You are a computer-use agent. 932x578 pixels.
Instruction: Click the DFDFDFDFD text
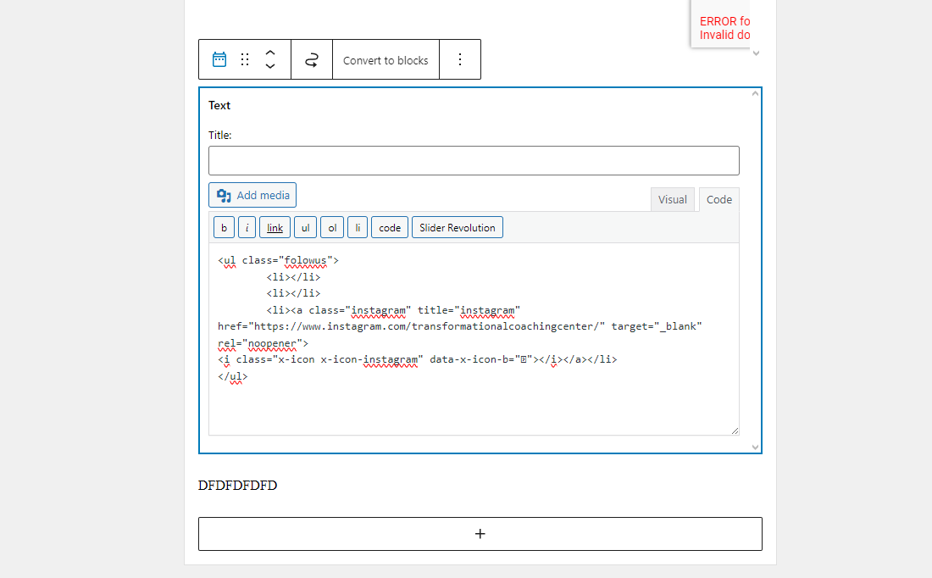click(x=238, y=486)
